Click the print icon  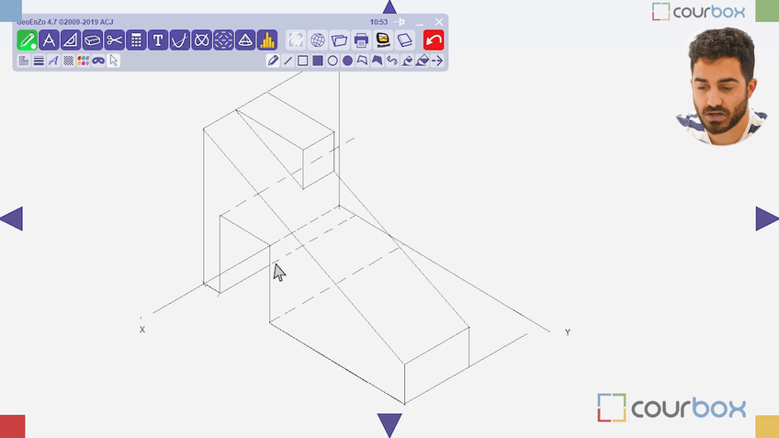click(361, 39)
